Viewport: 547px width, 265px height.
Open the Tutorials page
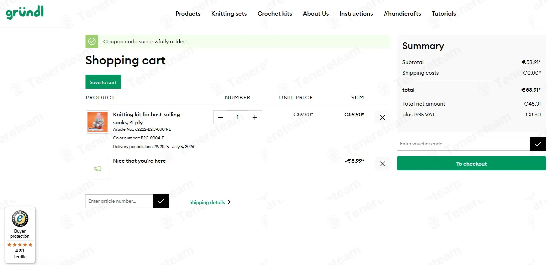pyautogui.click(x=444, y=14)
